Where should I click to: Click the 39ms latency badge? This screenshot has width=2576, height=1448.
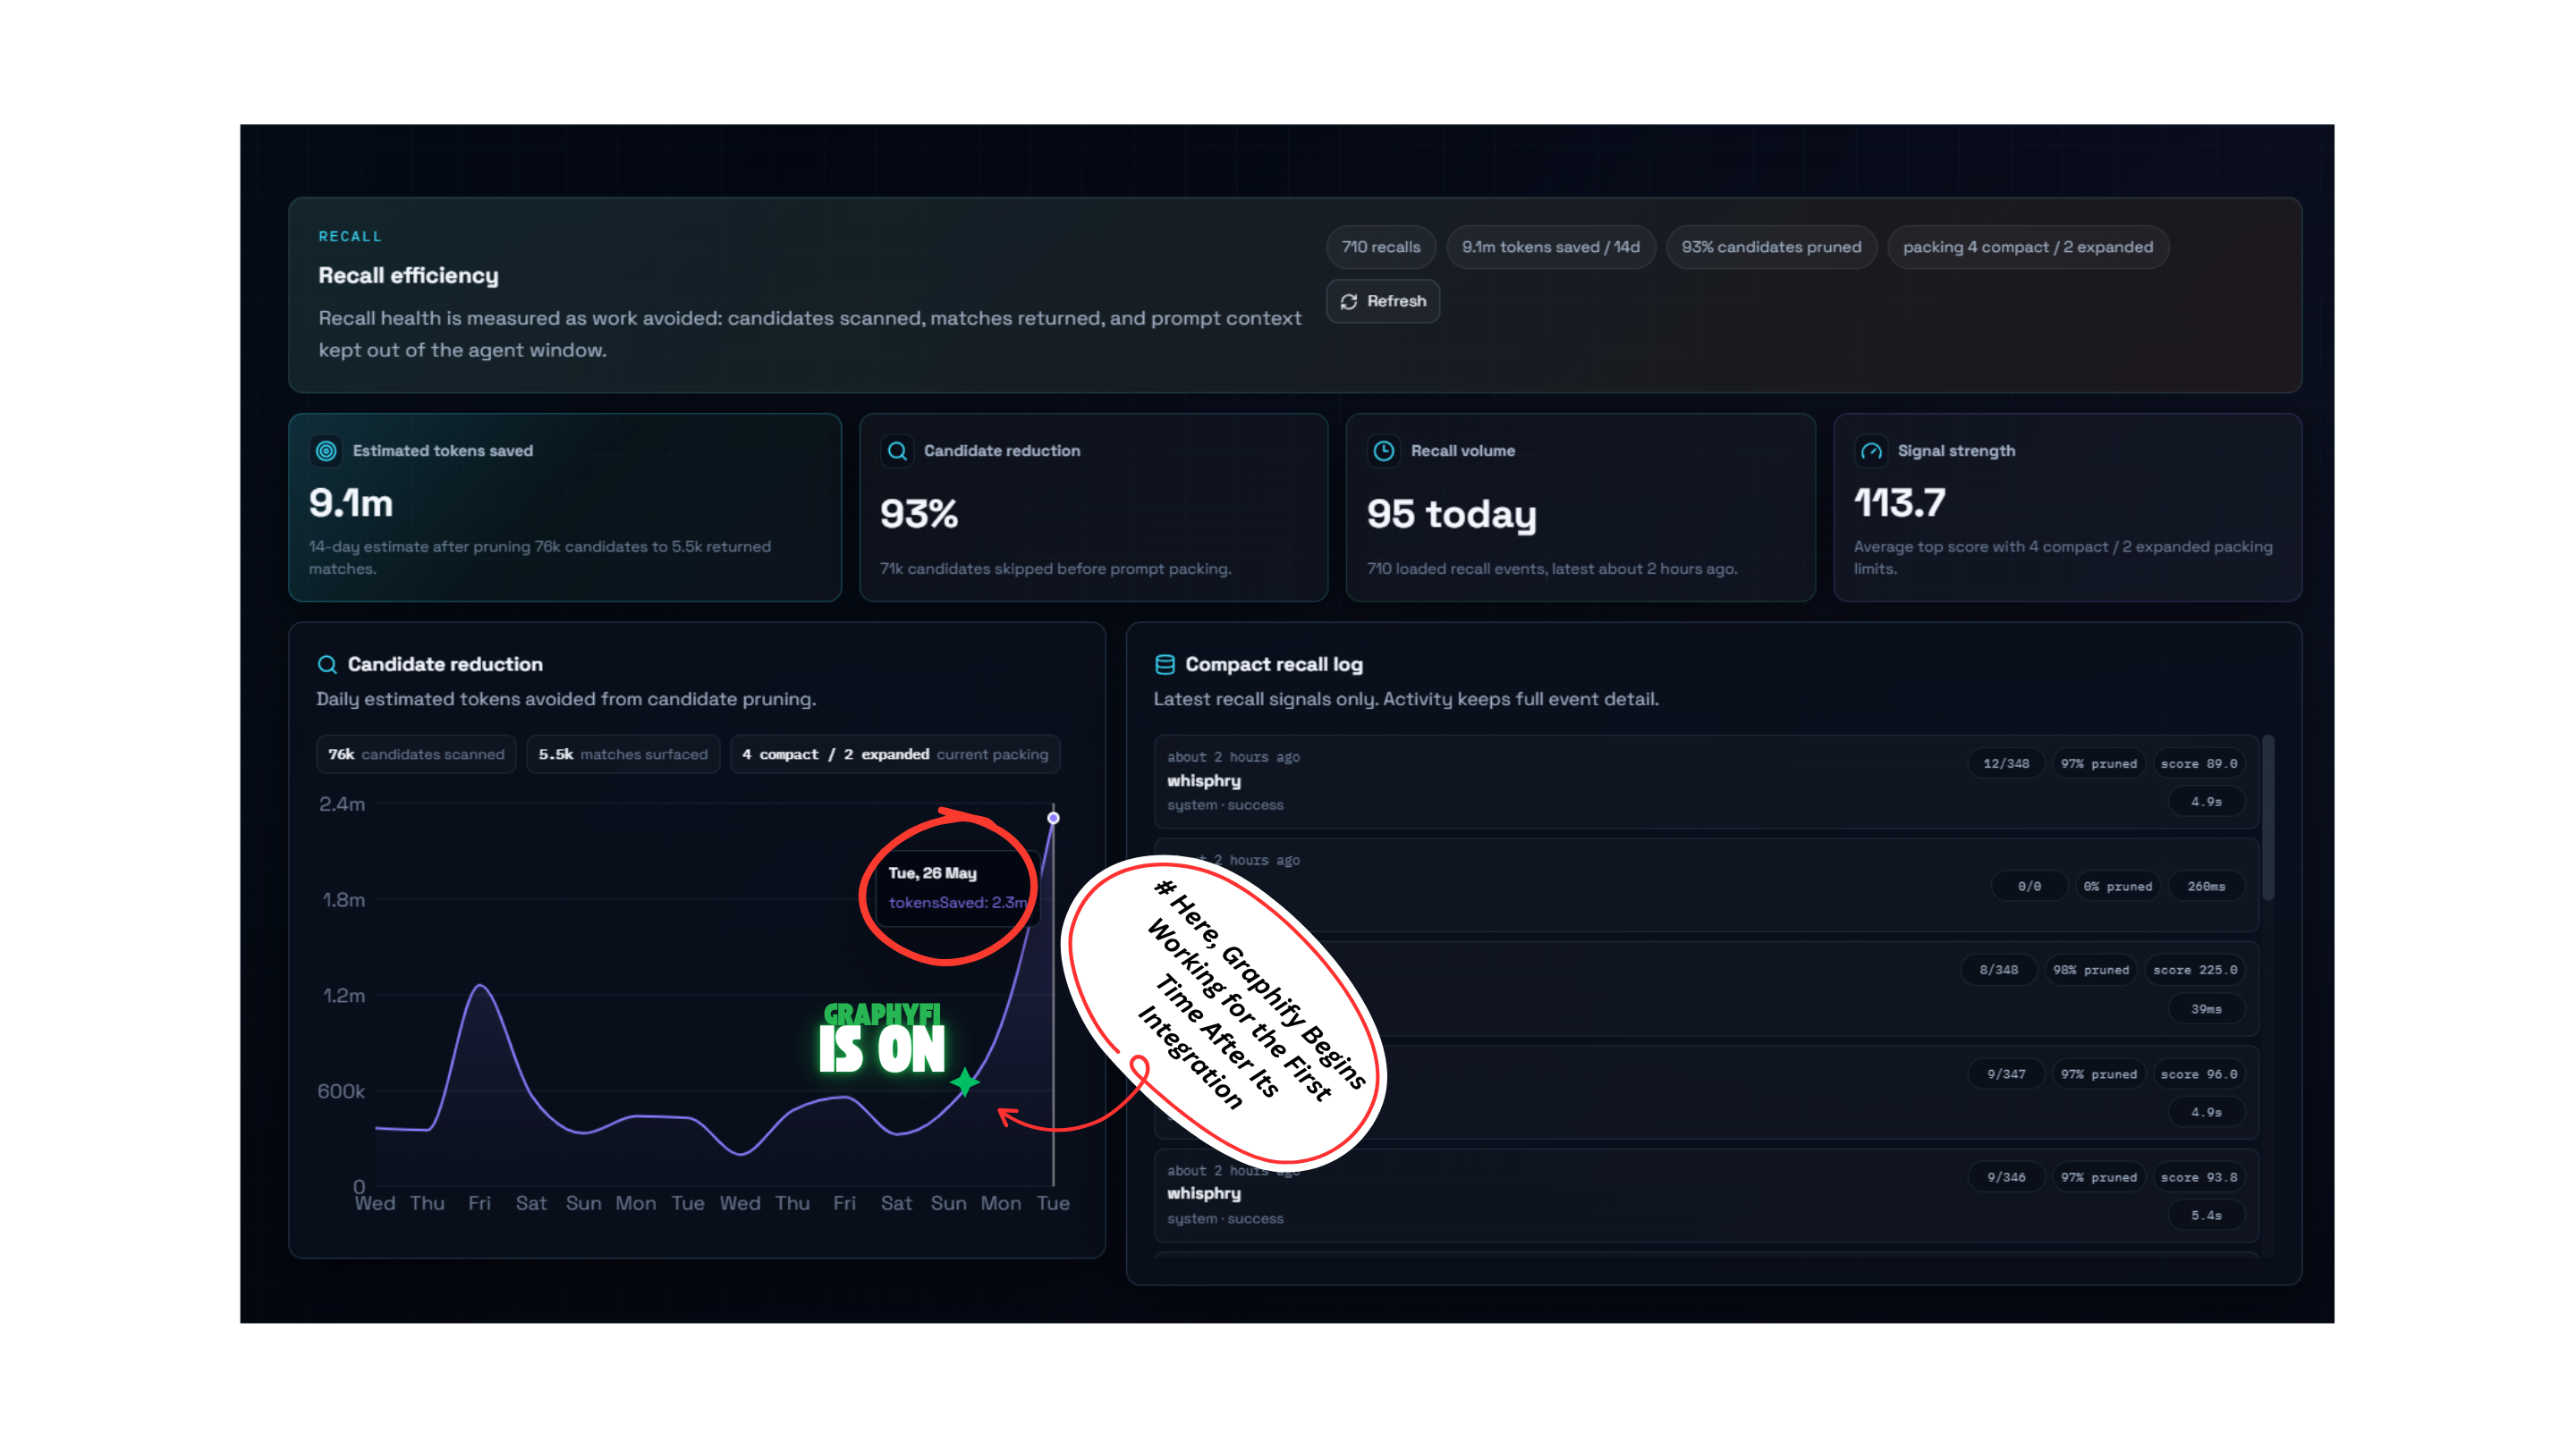pos(2206,1009)
